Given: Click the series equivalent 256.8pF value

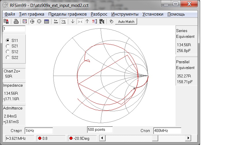Looking at the screenshot, I should point(184,51).
